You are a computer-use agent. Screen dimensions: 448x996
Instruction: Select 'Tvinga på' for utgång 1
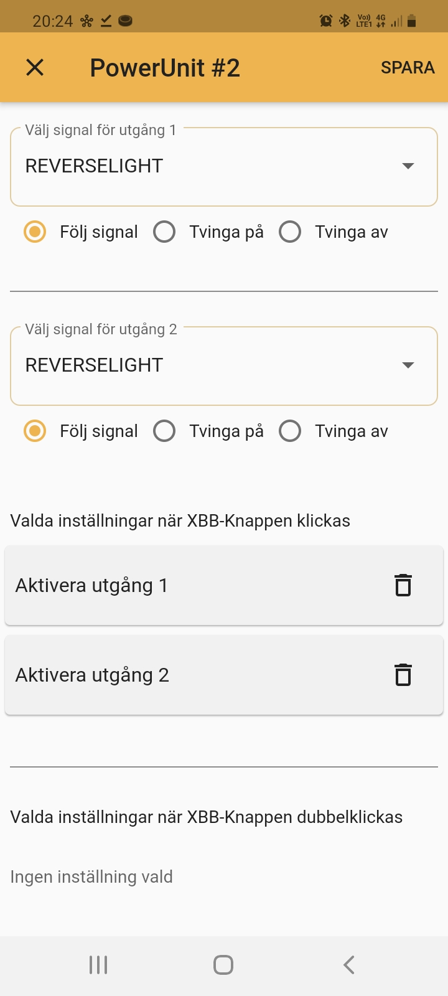164,232
